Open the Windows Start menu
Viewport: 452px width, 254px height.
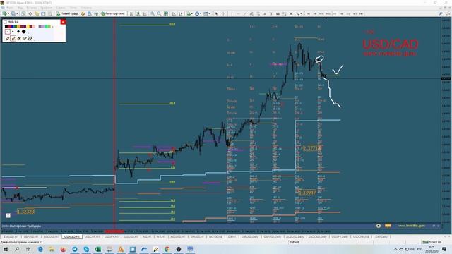(5, 249)
